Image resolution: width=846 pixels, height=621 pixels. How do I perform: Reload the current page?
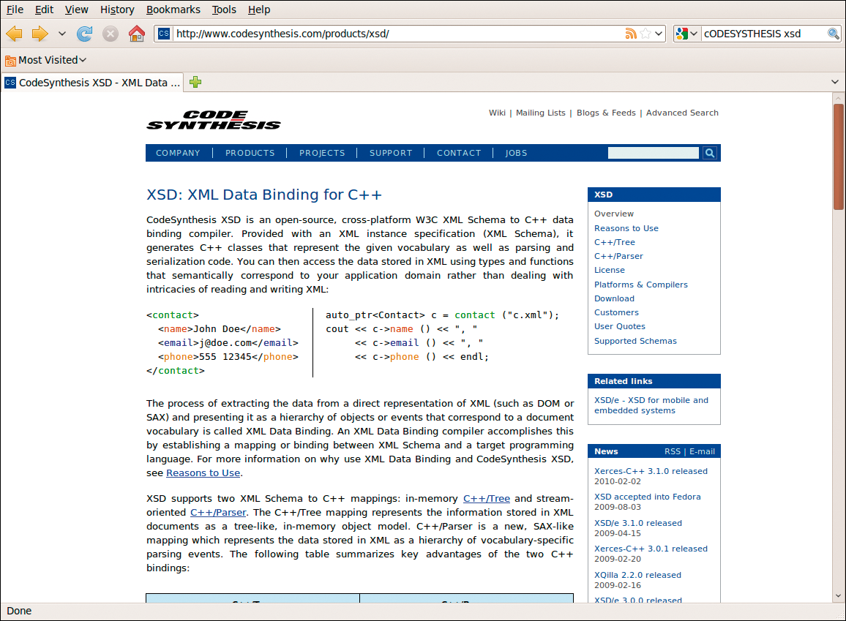click(85, 34)
